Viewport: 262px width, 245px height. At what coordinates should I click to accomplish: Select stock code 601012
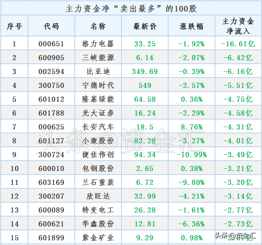tap(51, 99)
